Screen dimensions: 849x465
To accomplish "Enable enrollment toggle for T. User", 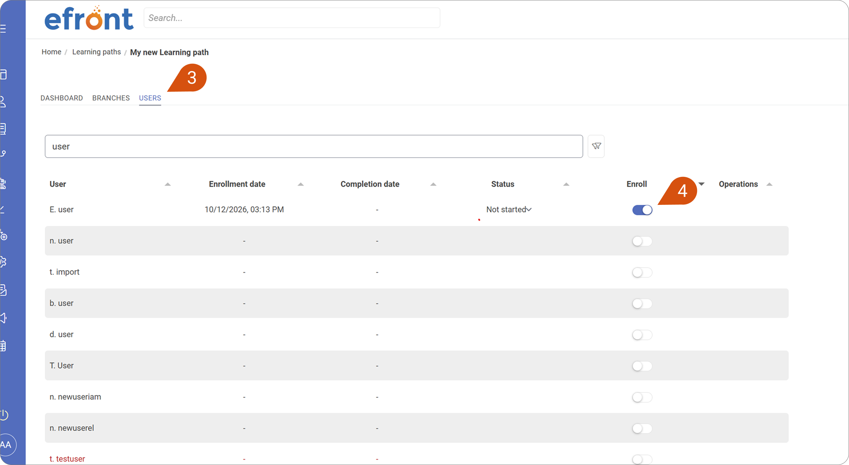I will [642, 366].
